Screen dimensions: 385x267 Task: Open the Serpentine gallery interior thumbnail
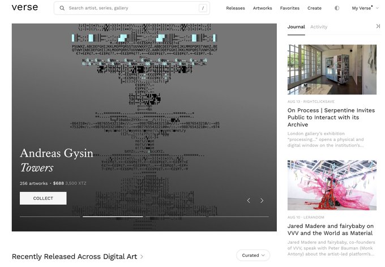(332, 70)
